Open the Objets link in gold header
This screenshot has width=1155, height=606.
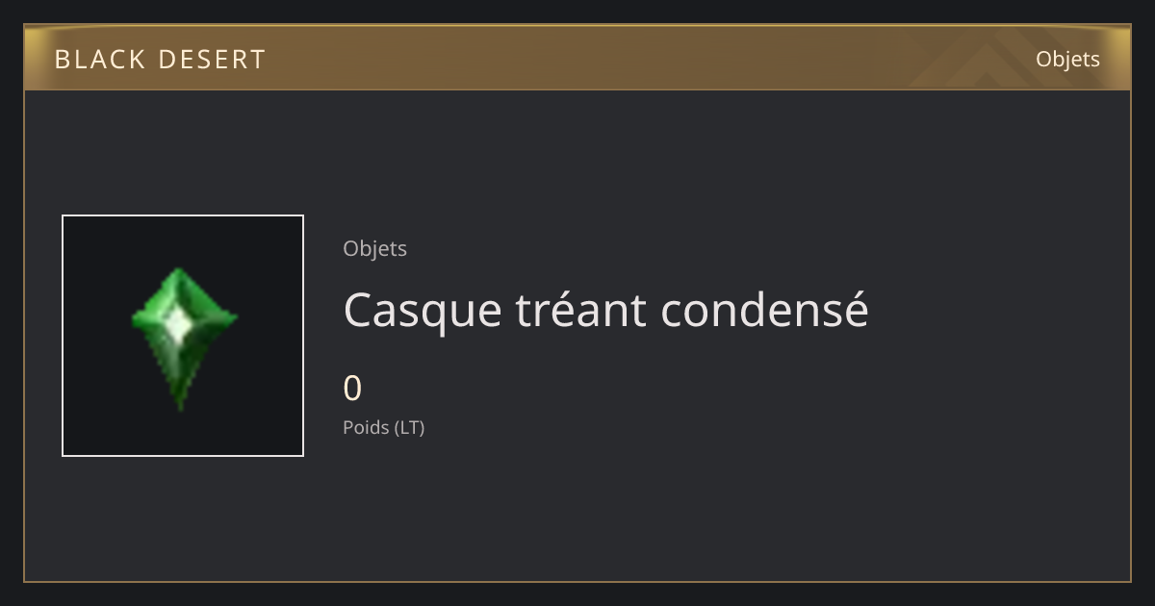tap(1067, 59)
